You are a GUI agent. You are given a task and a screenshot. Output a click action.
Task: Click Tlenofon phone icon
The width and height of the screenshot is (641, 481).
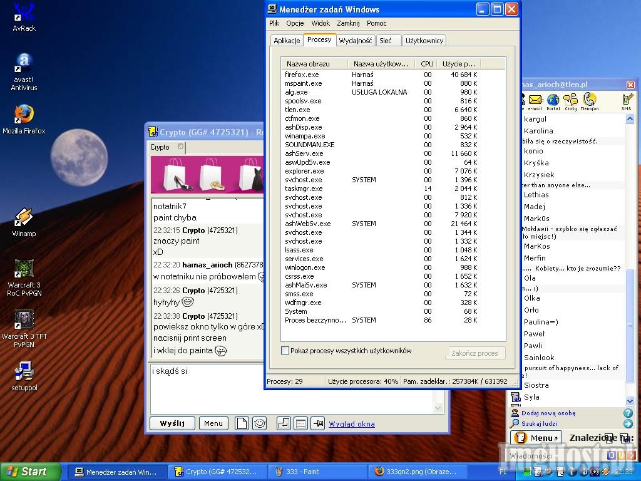pos(590,102)
